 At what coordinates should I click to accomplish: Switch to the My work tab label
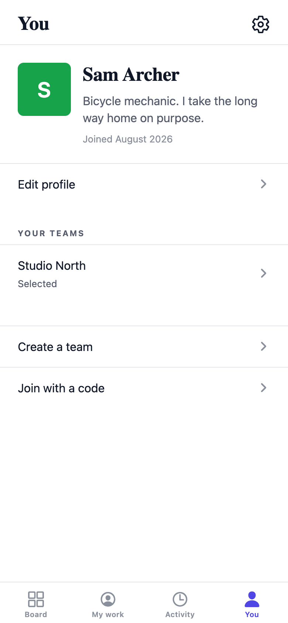pyautogui.click(x=108, y=615)
